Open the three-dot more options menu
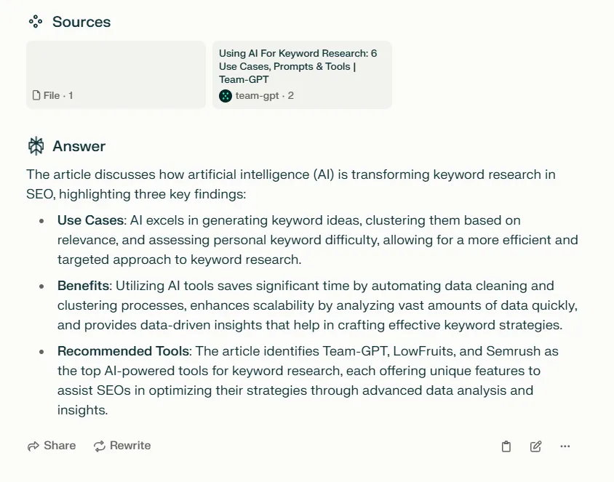 point(565,446)
